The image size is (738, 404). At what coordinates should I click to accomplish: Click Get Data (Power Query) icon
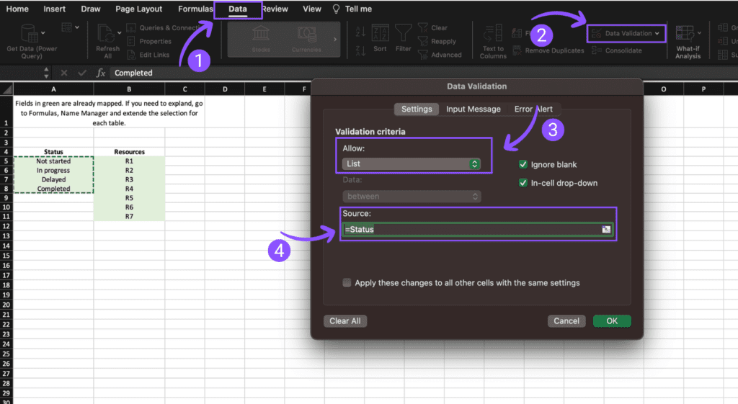30,33
